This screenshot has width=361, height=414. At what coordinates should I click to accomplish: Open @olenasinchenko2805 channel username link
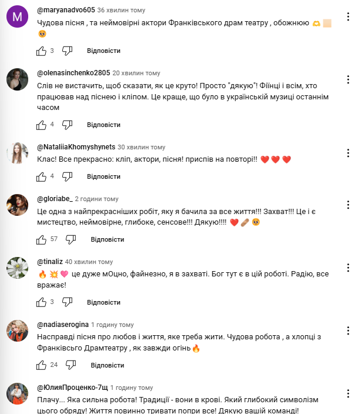pos(73,73)
